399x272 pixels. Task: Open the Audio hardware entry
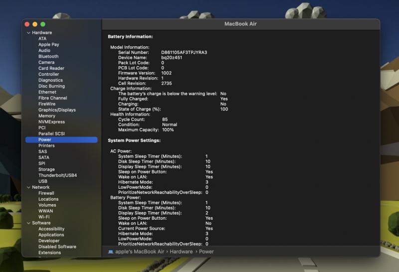pos(44,50)
